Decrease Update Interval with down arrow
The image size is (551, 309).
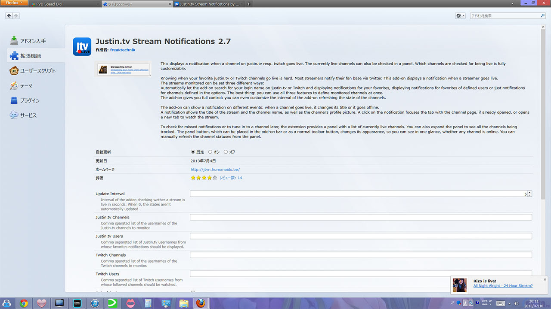[x=530, y=196]
